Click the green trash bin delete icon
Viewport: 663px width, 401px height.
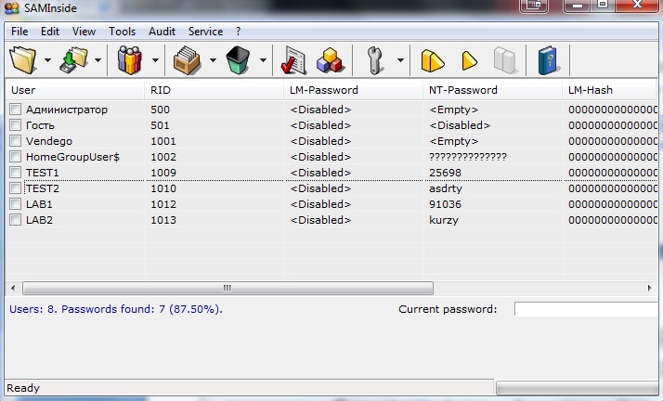[238, 60]
